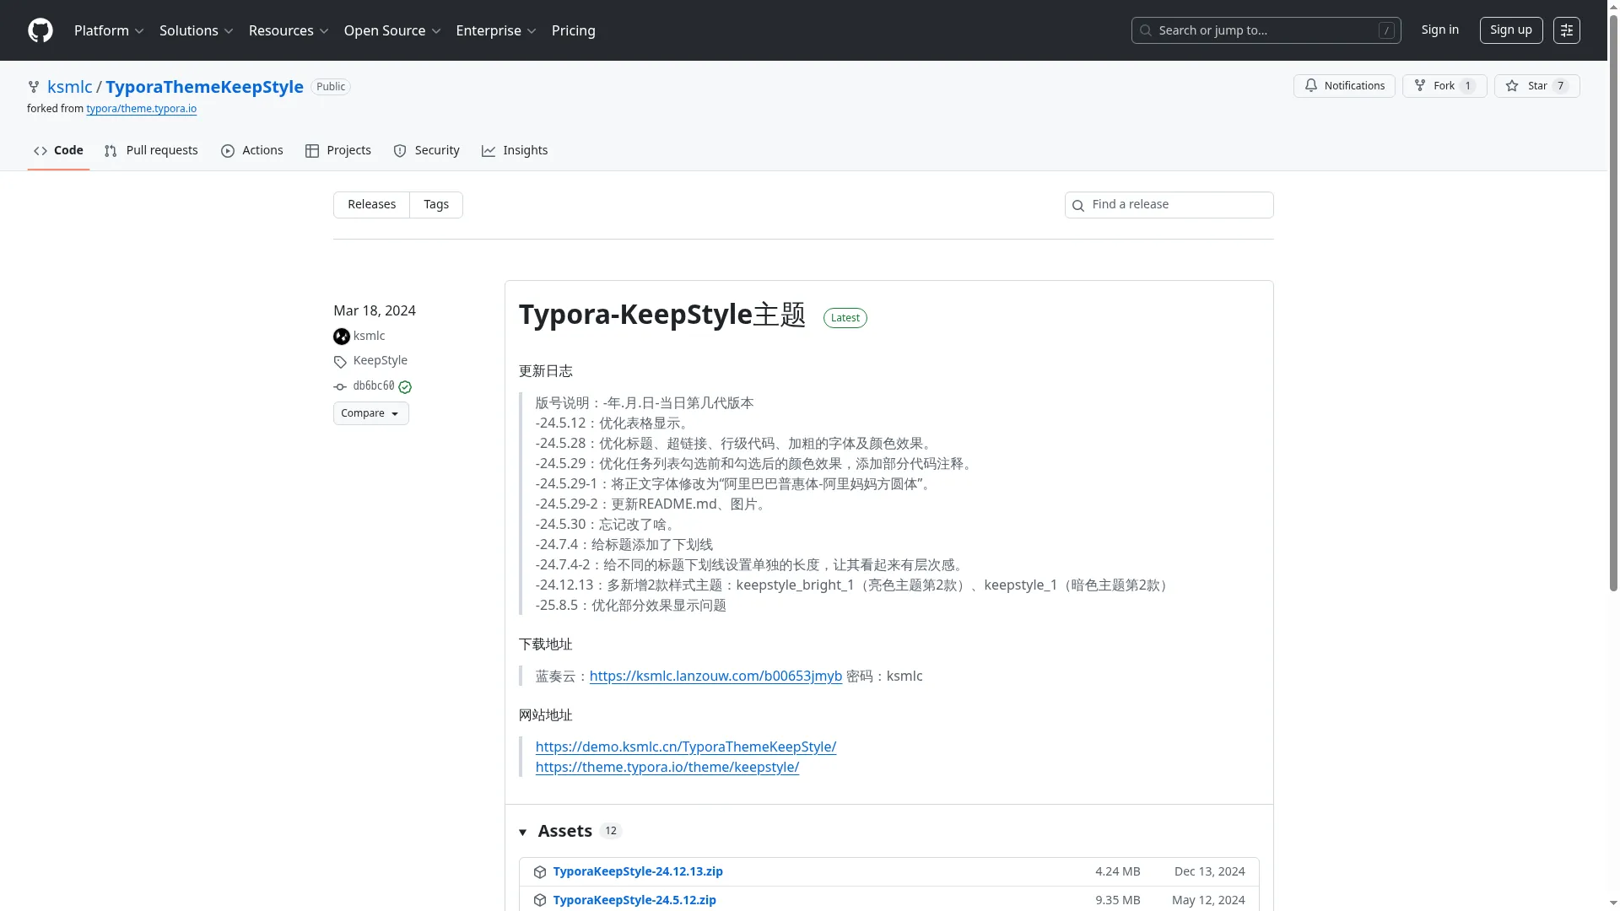Click the Sign up button
The image size is (1620, 911).
coord(1510,30)
